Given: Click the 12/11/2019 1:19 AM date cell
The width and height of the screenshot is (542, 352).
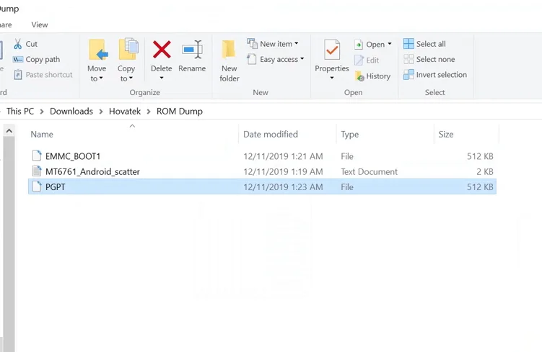Looking at the screenshot, I should coord(283,171).
